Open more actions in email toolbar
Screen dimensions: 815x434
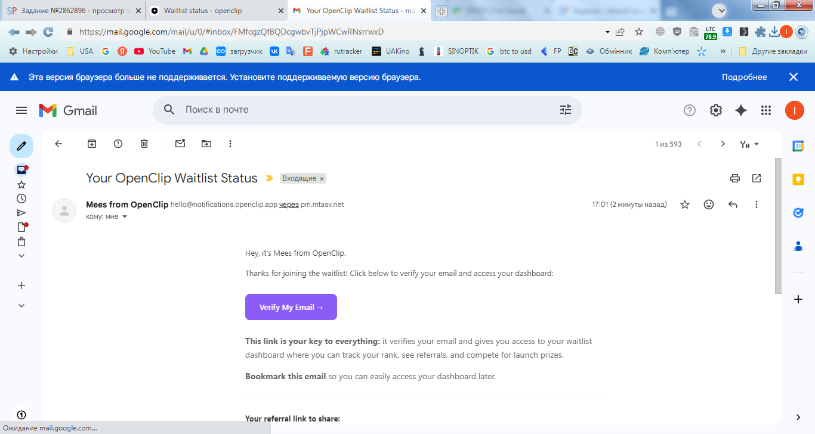[x=230, y=144]
